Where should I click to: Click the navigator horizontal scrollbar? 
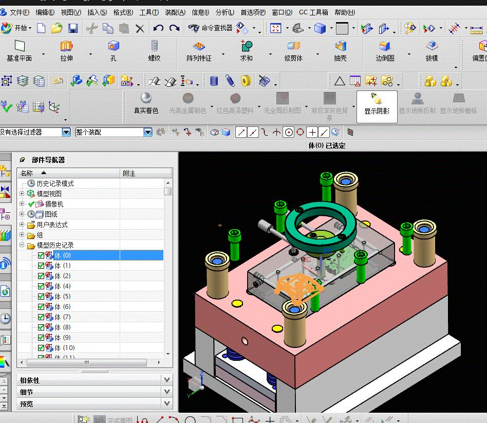[87, 362]
